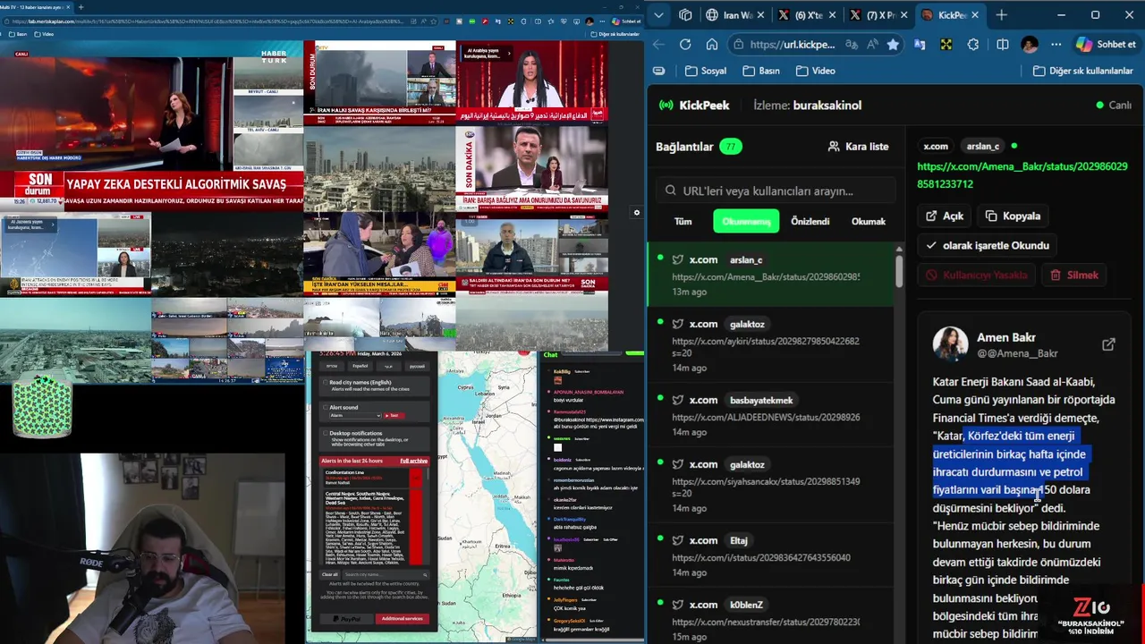Open the translate page icon in address bar
The width and height of the screenshot is (1145, 644).
coord(851,44)
